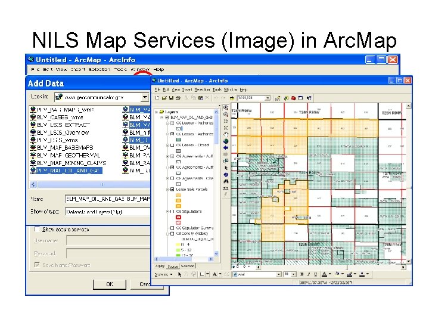Image resolution: width=429 pixels, height=322 pixels.
Task: Toggle second OG Leases - Authorized checkbox
Action: pos(172,134)
